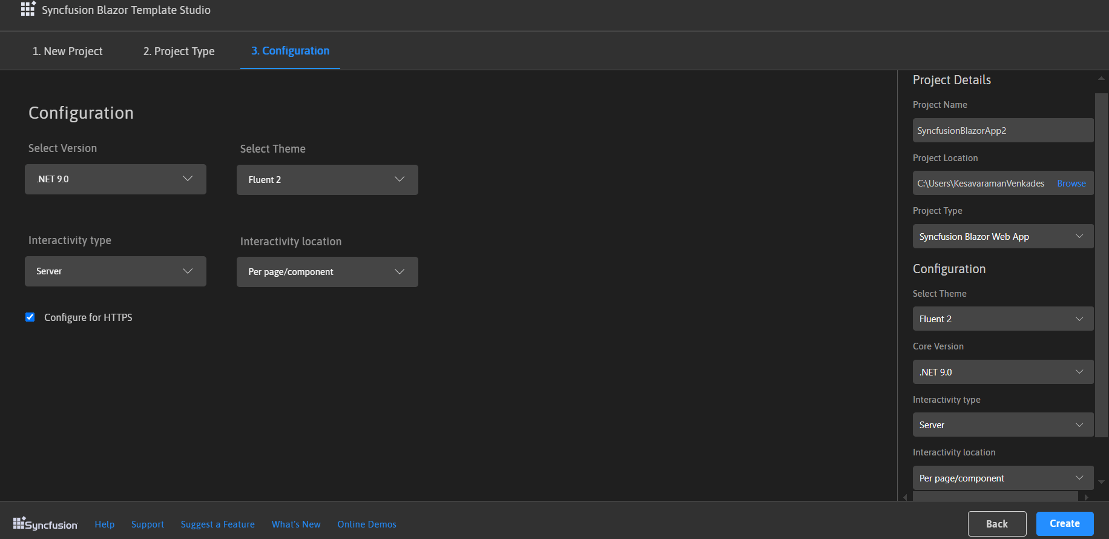Click the Project Location path field
This screenshot has height=539, width=1109.
(x=982, y=183)
